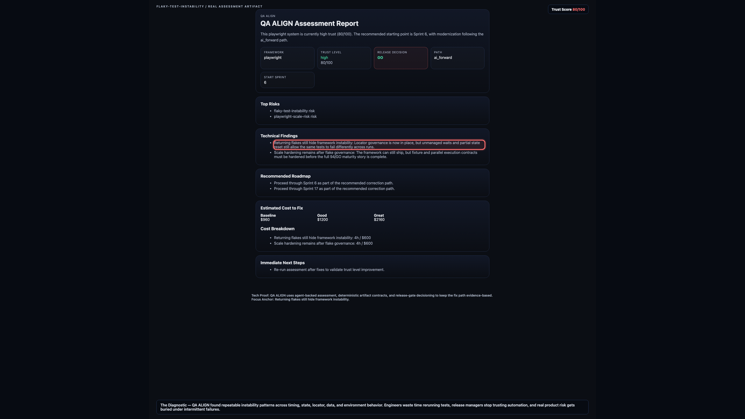Open the Trust Level high card
This screenshot has height=419, width=745.
point(344,58)
